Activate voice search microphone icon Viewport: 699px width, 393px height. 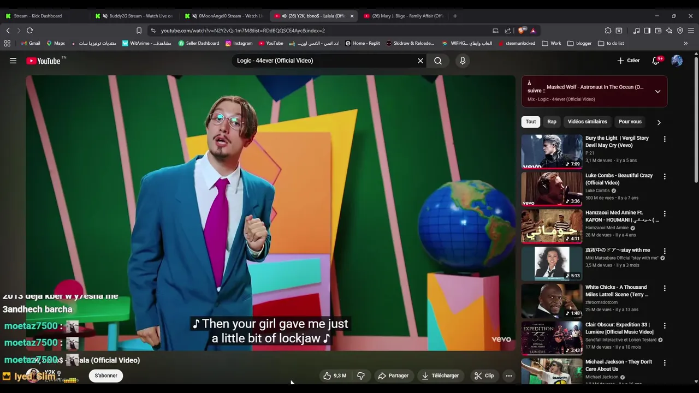(x=463, y=61)
